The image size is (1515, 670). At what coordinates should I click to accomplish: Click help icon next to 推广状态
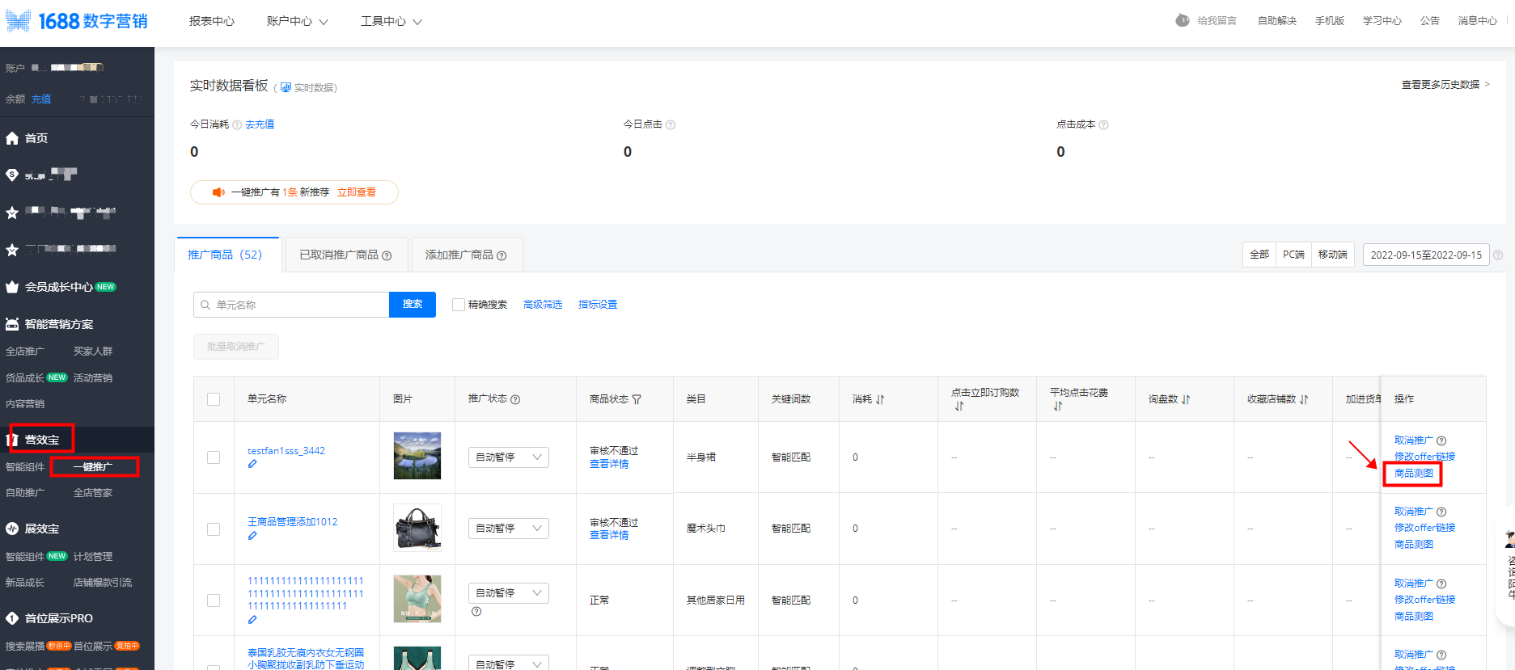(515, 399)
